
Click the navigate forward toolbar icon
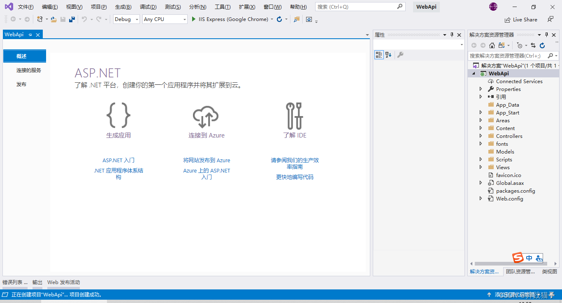pyautogui.click(x=27, y=19)
